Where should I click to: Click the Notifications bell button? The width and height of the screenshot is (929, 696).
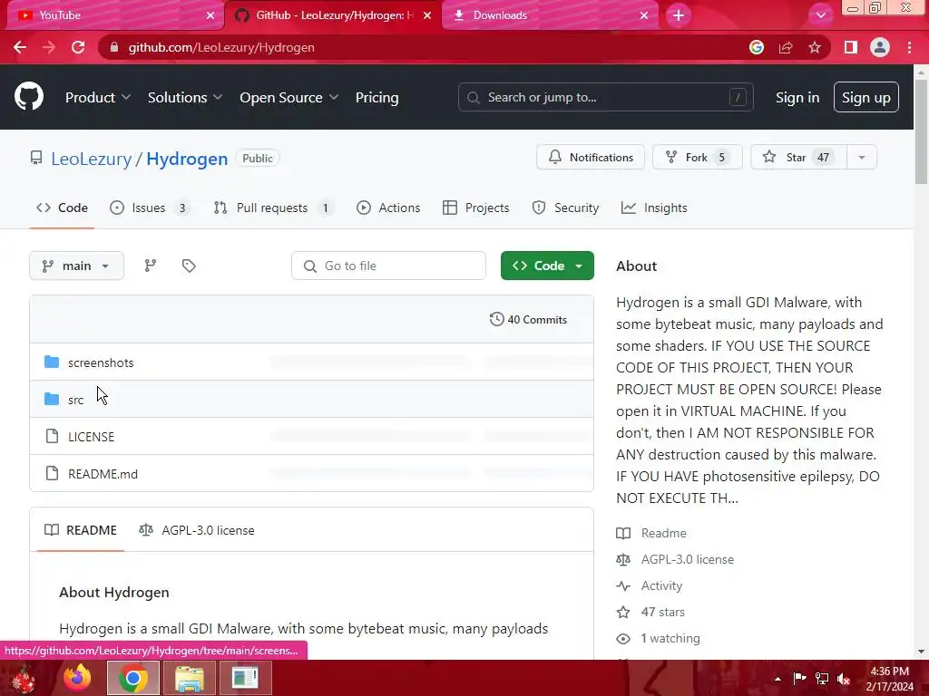(x=590, y=158)
